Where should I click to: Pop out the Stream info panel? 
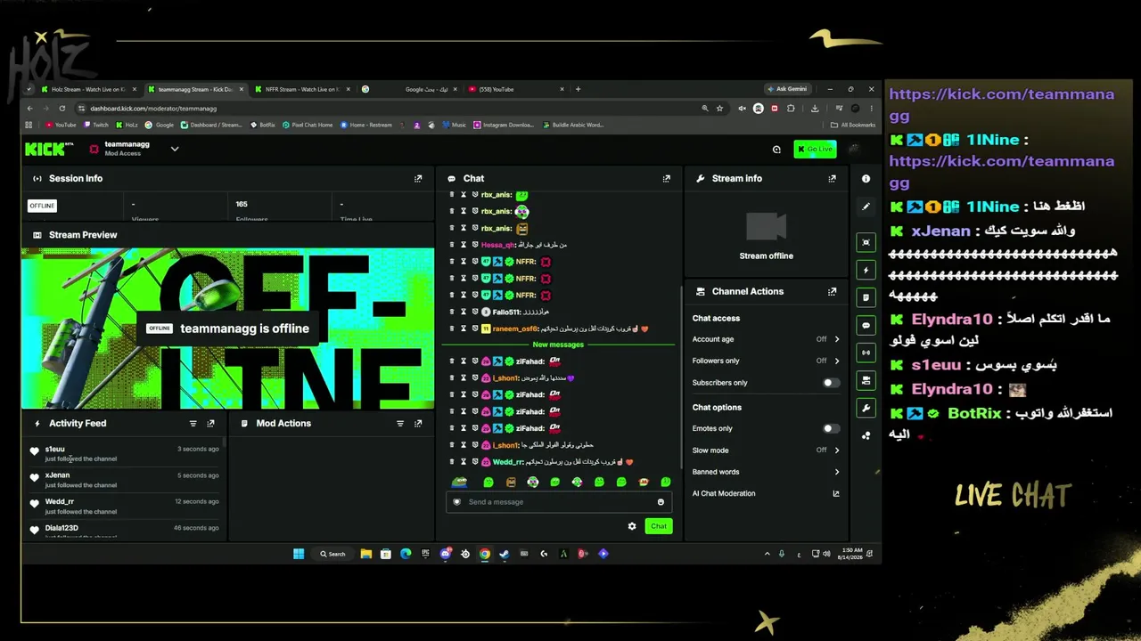[832, 178]
